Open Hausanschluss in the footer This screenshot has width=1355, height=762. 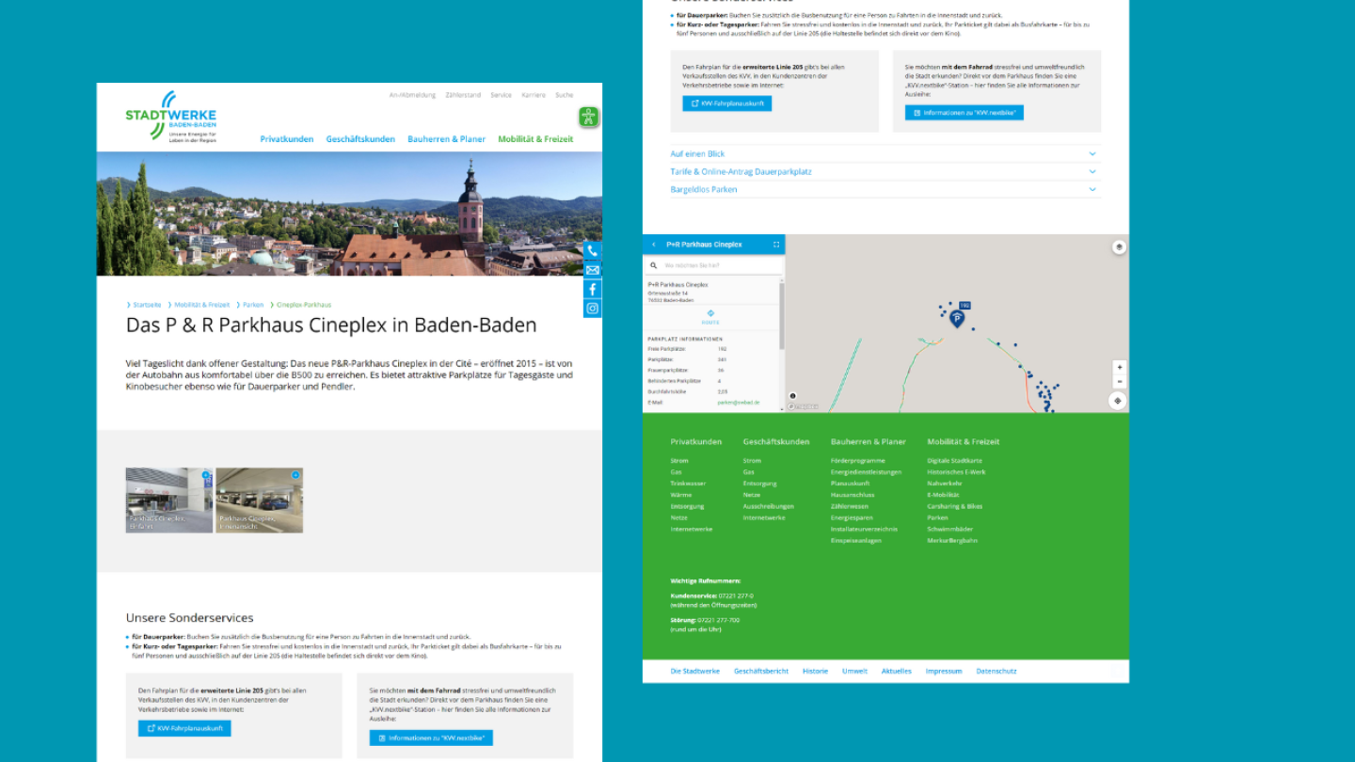pyautogui.click(x=853, y=495)
